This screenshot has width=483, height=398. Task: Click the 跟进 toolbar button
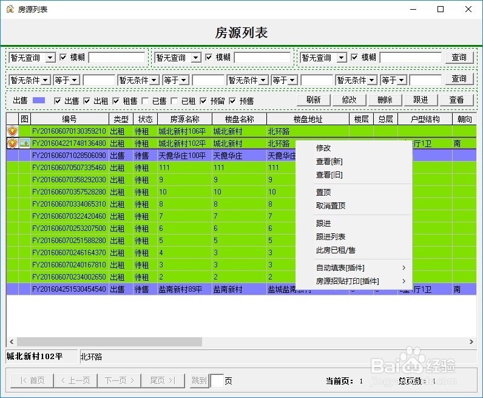(421, 100)
